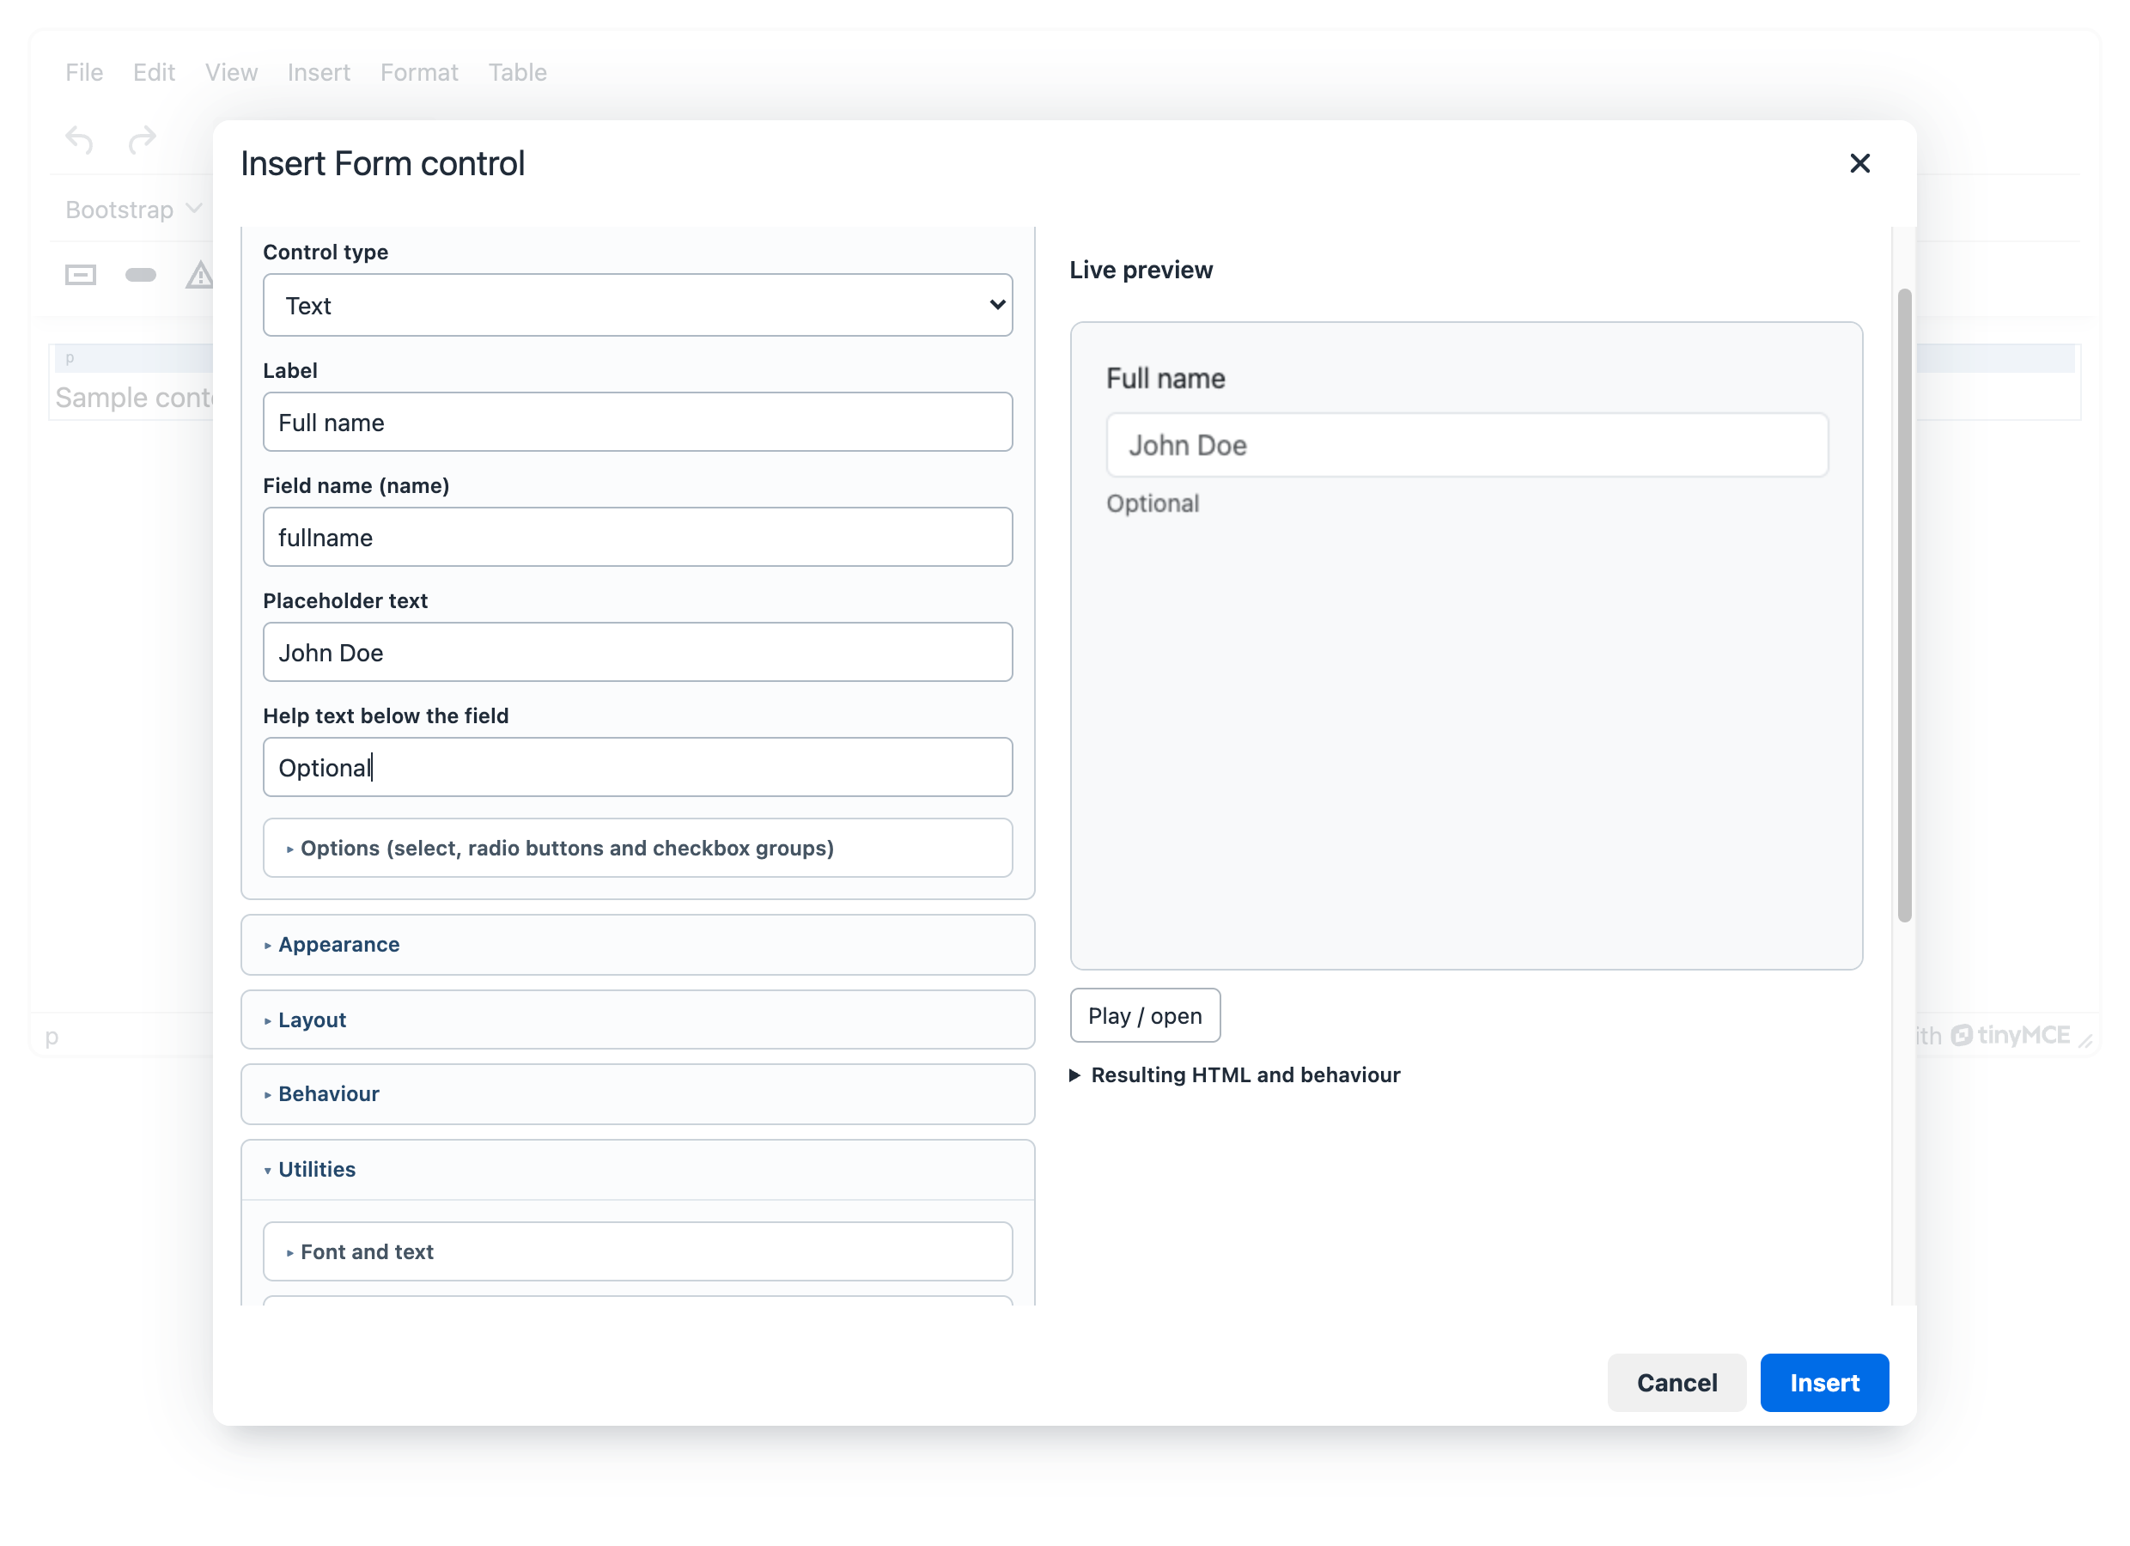Expand Resulting HTML and behaviour details
The height and width of the screenshot is (1546, 2130).
click(x=1235, y=1074)
